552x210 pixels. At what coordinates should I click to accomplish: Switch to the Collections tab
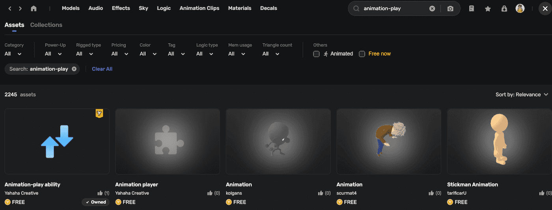pyautogui.click(x=46, y=25)
